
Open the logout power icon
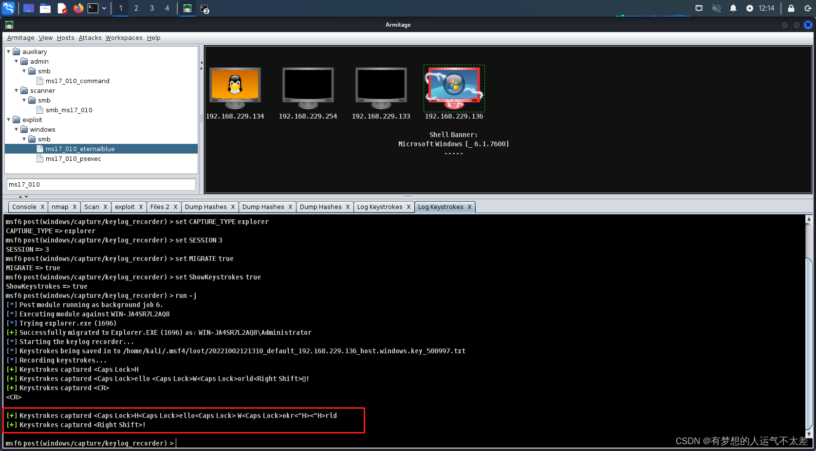808,8
